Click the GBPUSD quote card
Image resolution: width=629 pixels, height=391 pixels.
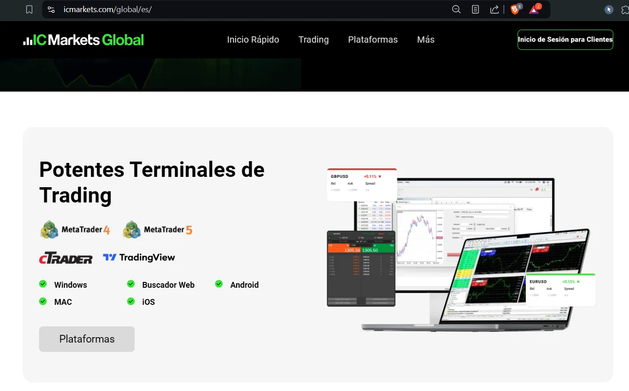click(x=362, y=185)
